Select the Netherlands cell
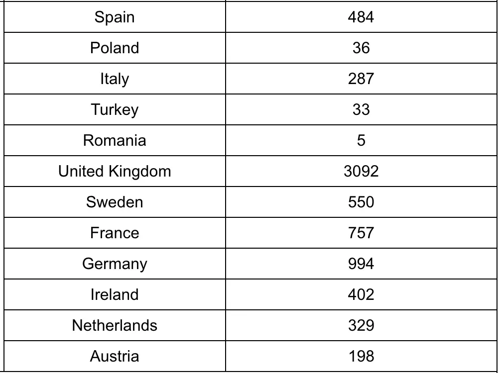 (x=115, y=326)
